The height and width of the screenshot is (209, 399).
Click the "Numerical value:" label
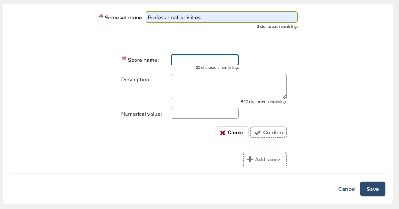coord(141,114)
